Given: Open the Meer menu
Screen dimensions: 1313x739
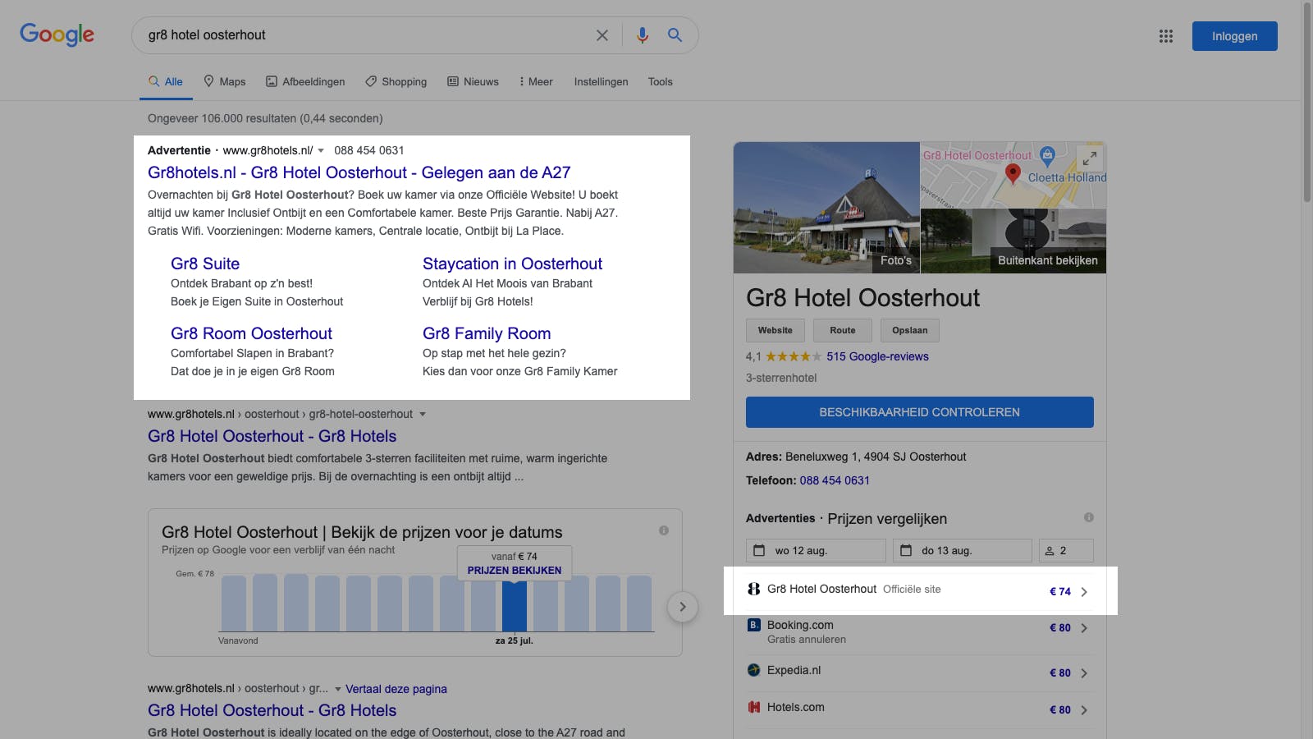Looking at the screenshot, I should 536,82.
